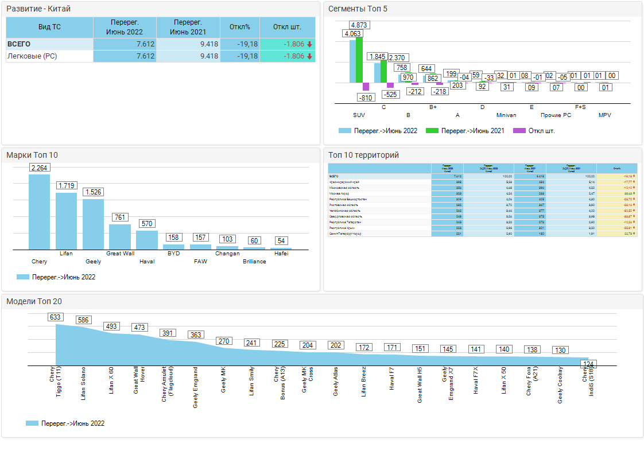Select the ВСЕГО row label

click(x=19, y=44)
